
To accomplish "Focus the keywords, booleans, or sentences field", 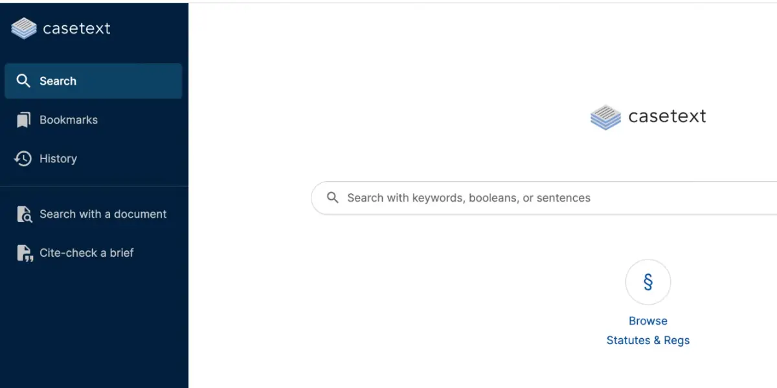I will (544, 198).
